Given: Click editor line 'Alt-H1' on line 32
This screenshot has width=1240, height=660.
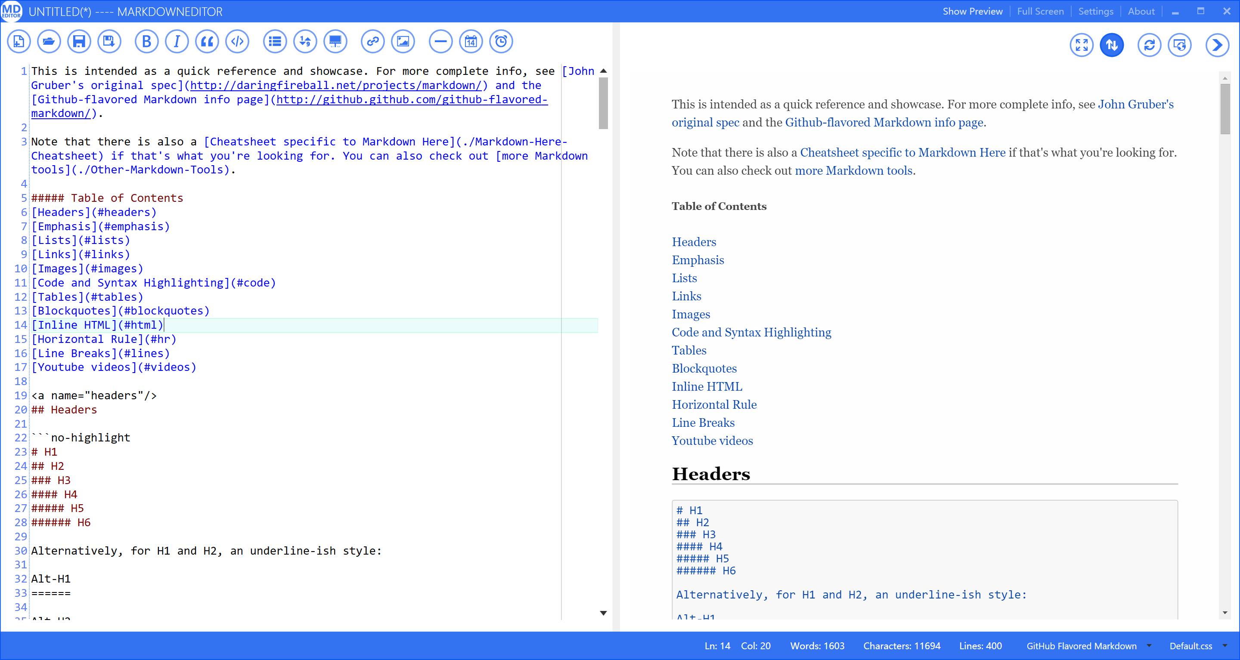Looking at the screenshot, I should coord(51,579).
